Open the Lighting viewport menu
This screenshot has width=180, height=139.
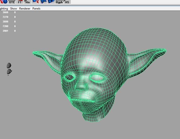(x=4, y=9)
